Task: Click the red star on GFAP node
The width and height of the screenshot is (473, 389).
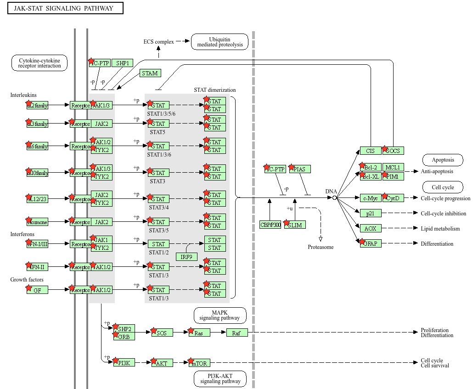Action: pos(362,242)
